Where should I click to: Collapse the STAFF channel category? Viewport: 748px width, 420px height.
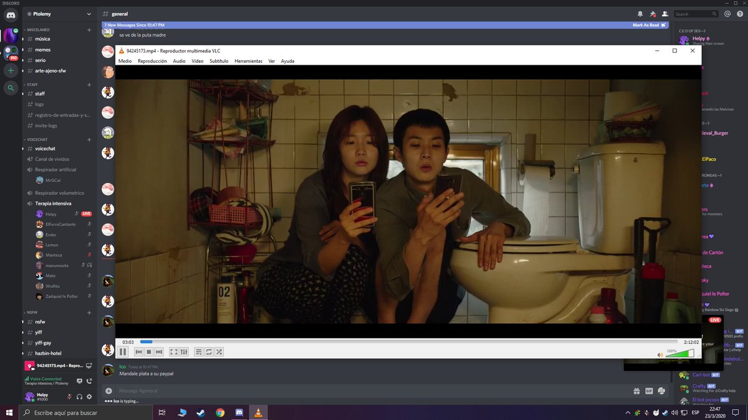pyautogui.click(x=31, y=84)
